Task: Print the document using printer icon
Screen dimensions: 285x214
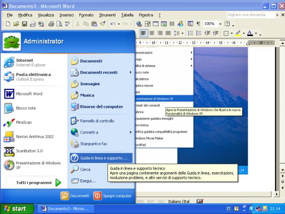Action: 51,24
